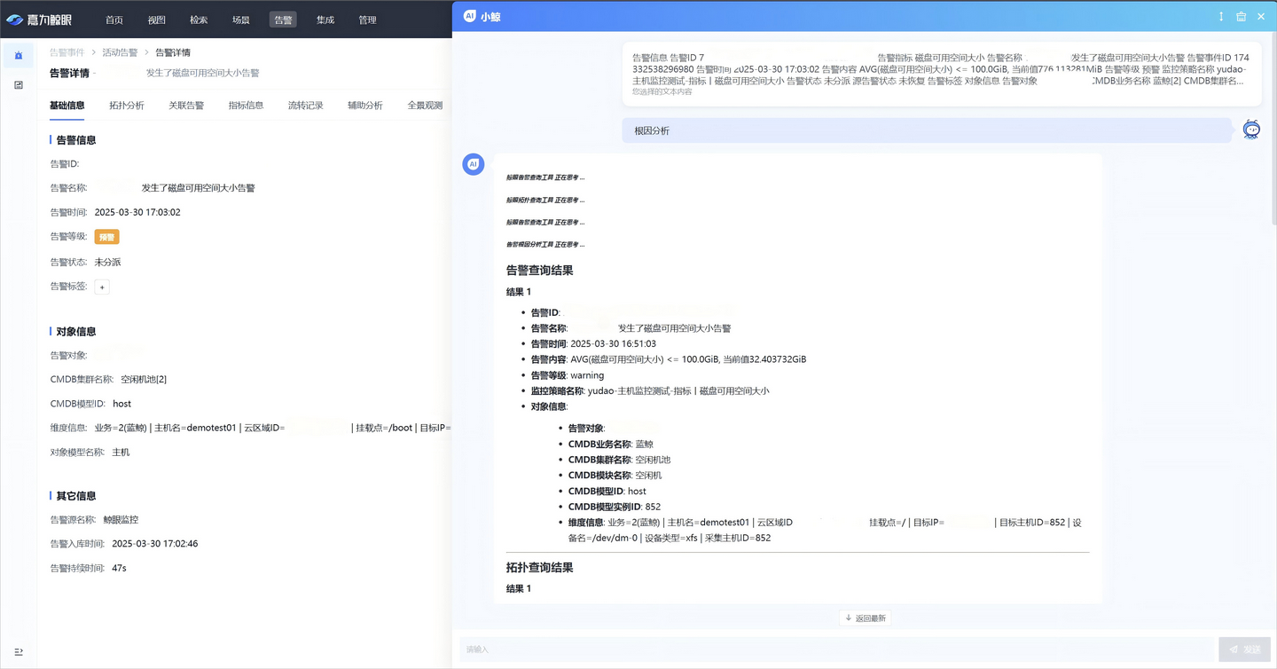Click the 未分派 alarm status value
Viewport: 1277px width, 669px height.
point(107,263)
